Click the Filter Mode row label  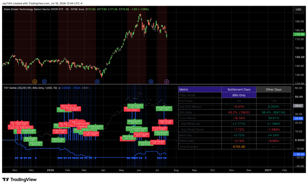[187, 95]
